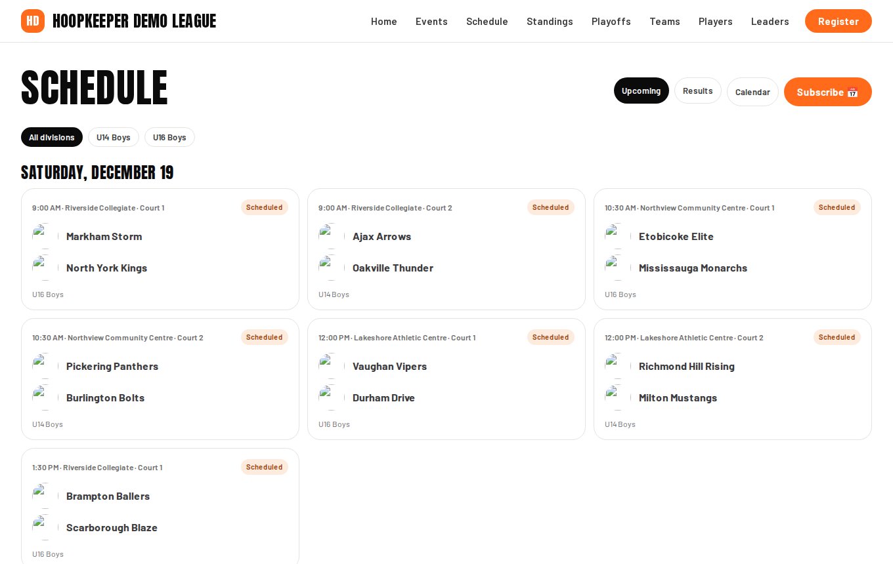Click 1:30 PM Riverside Collegiate Court 1 text

97,468
